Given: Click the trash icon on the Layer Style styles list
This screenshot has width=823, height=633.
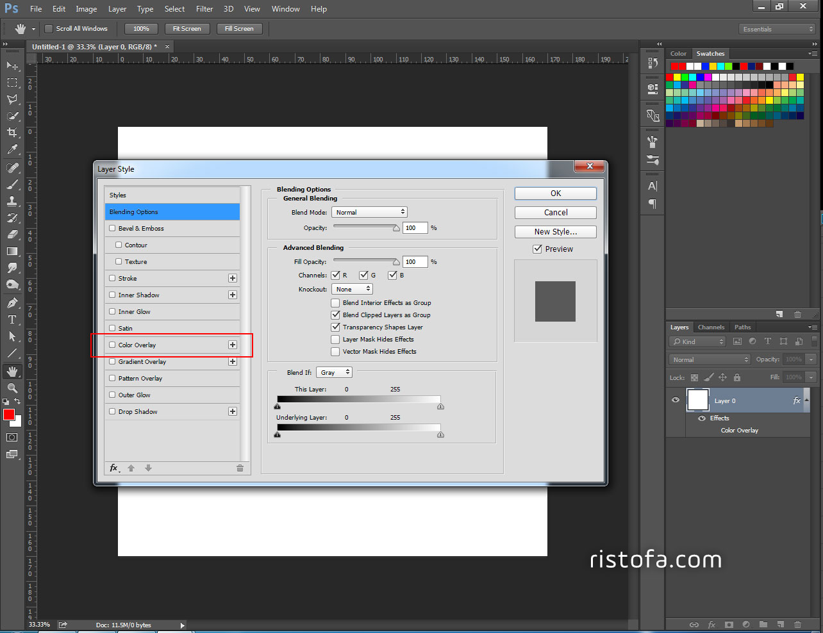Looking at the screenshot, I should click(240, 468).
